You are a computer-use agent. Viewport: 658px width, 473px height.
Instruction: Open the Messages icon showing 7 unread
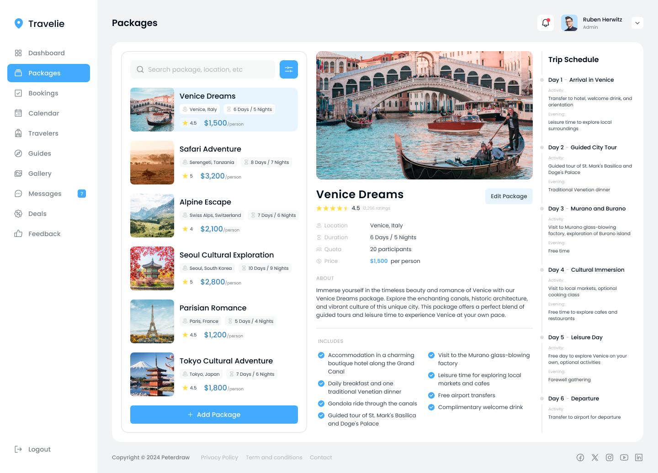[18, 193]
